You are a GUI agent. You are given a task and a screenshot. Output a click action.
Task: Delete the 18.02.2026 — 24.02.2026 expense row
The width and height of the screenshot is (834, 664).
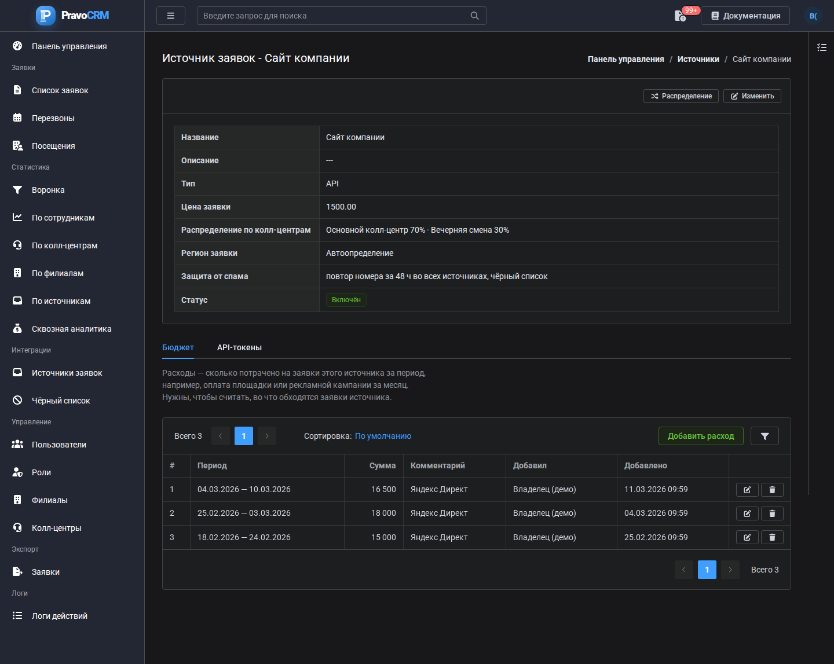tap(772, 537)
